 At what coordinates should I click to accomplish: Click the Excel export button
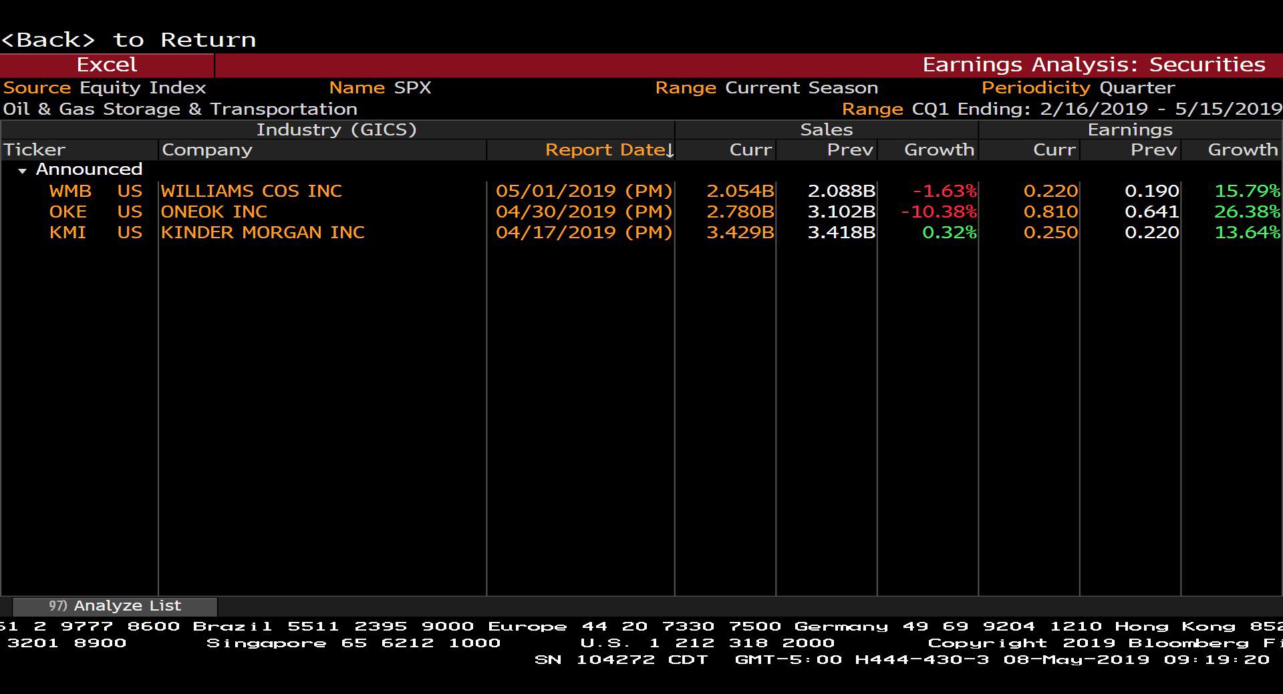107,65
